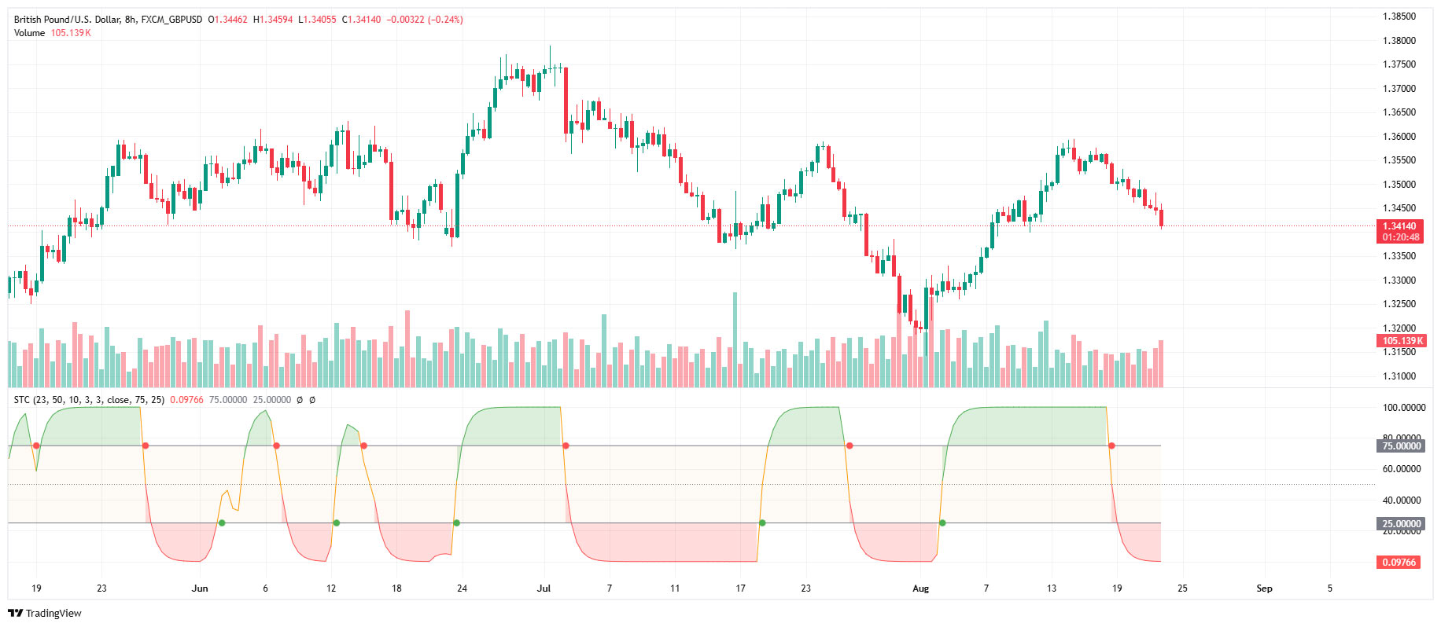Screen dimensions: 1441x627
Task: Select the STC indicator legend title
Action: tap(89, 400)
